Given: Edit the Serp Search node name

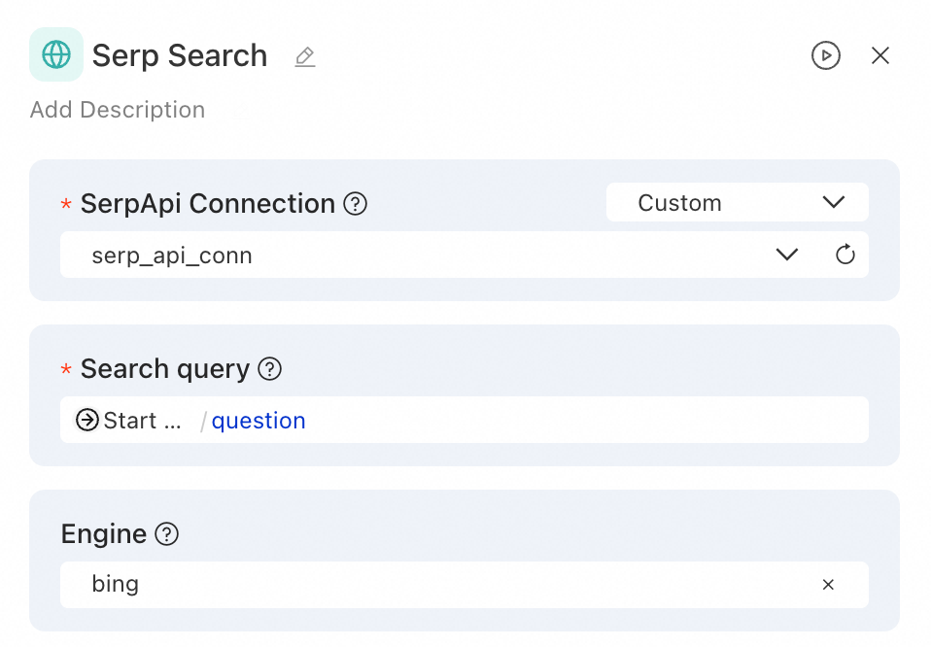Looking at the screenshot, I should (305, 56).
